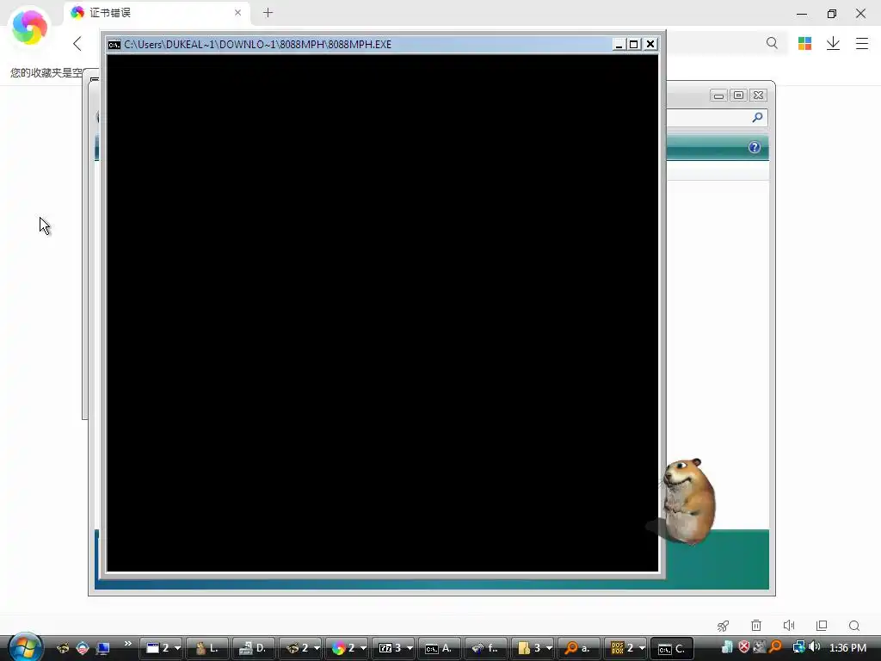This screenshot has height=661, width=881.
Task: Click the blue help question mark icon
Action: (x=755, y=147)
